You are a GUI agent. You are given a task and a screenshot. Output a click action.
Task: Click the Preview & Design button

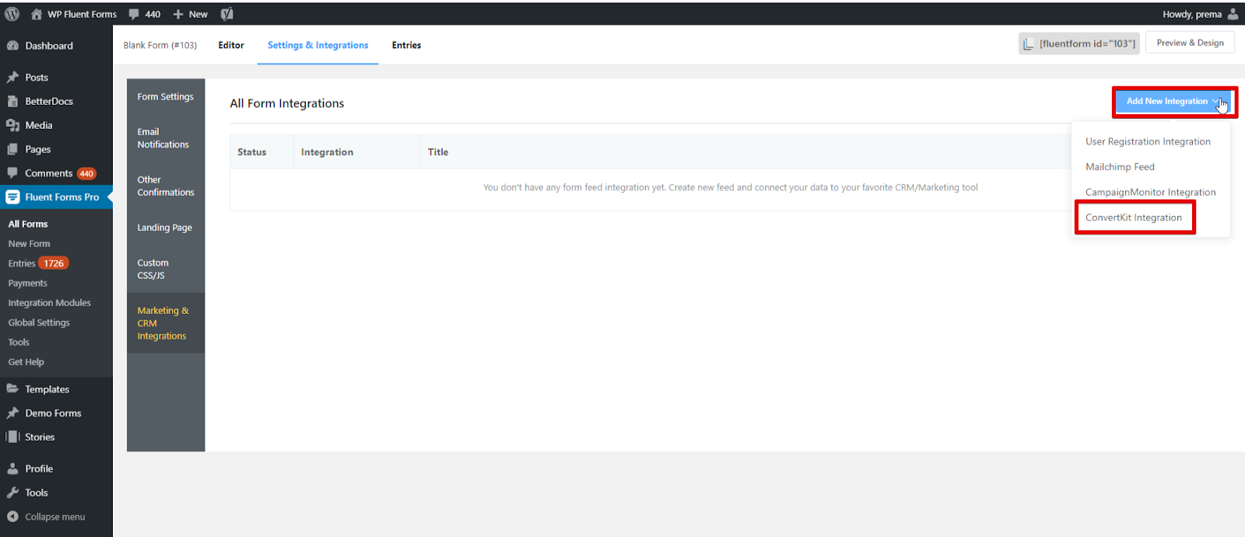coord(1190,43)
